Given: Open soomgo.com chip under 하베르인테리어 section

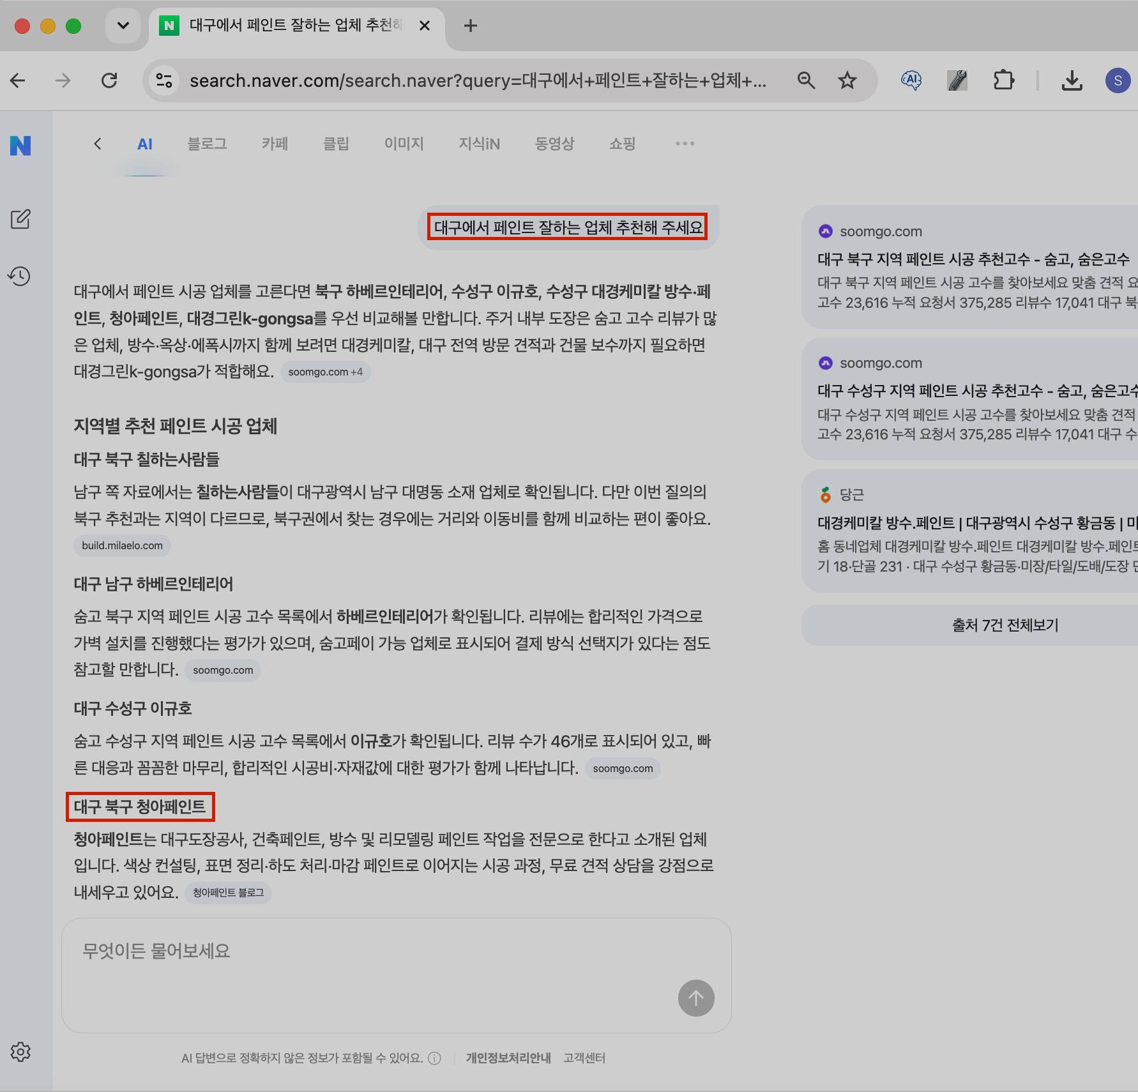Looking at the screenshot, I should tap(223, 670).
